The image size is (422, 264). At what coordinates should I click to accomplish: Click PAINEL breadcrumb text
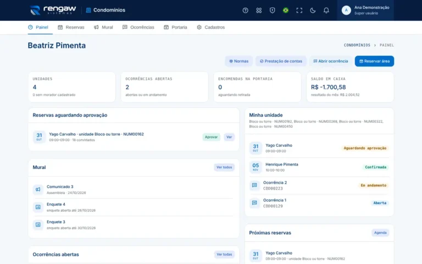(387, 45)
